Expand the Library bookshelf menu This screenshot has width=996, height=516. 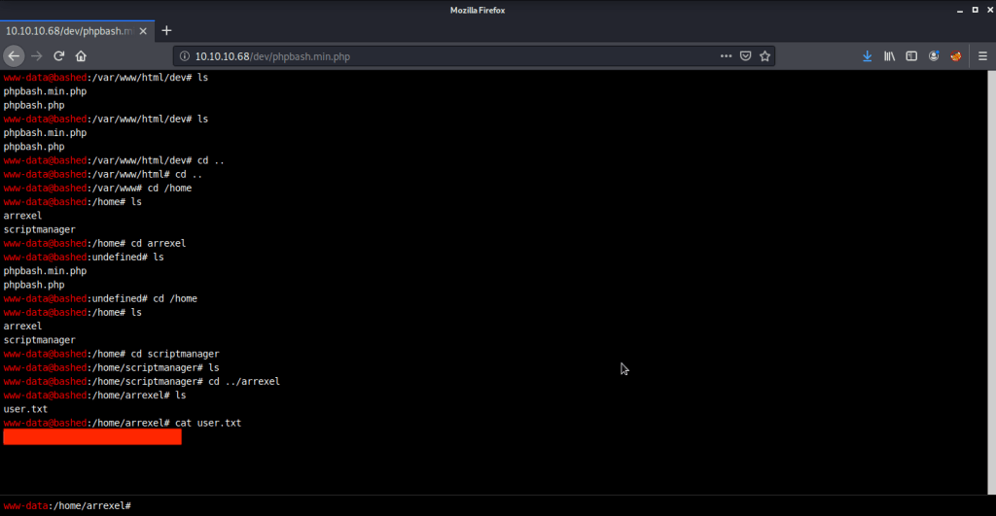pos(889,56)
